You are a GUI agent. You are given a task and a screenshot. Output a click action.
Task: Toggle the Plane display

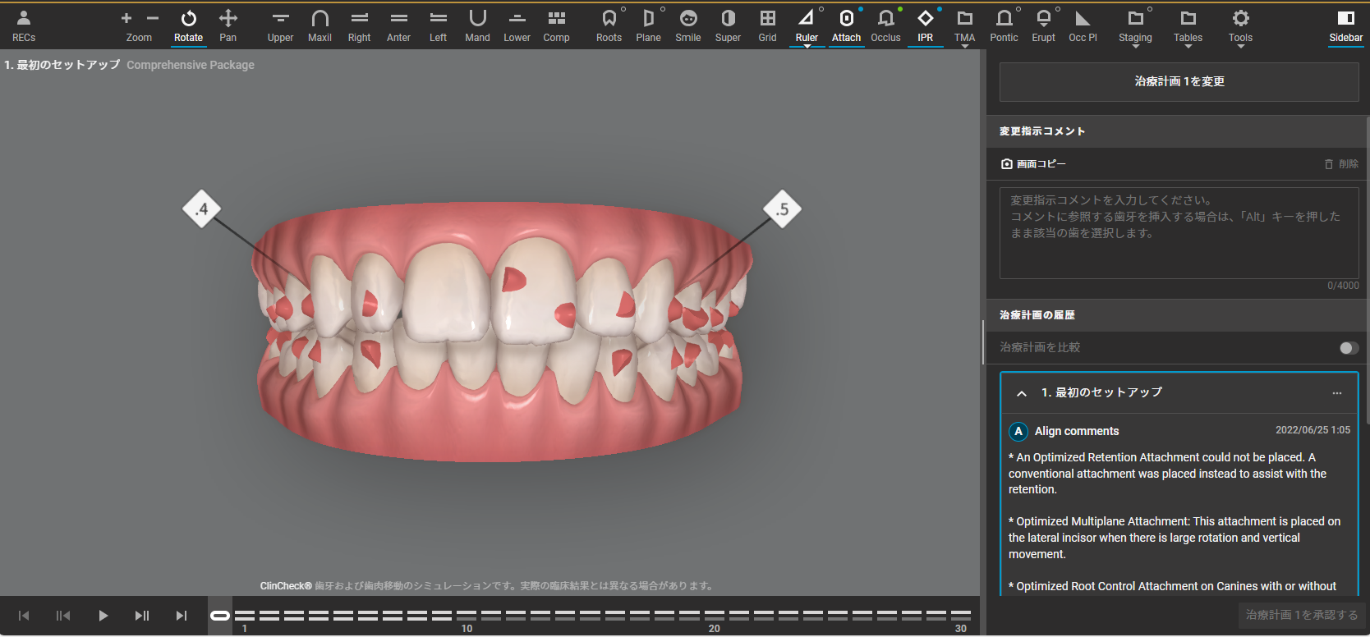click(x=648, y=25)
